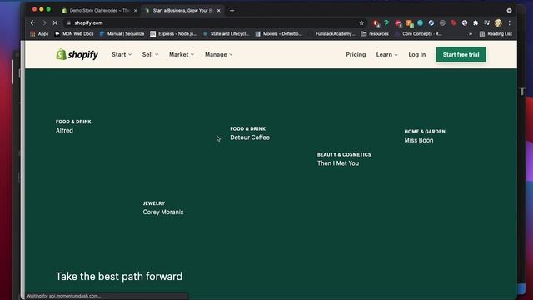Click the teal circle extension icon
Image resolution: width=533 pixels, height=300 pixels.
pos(420,22)
